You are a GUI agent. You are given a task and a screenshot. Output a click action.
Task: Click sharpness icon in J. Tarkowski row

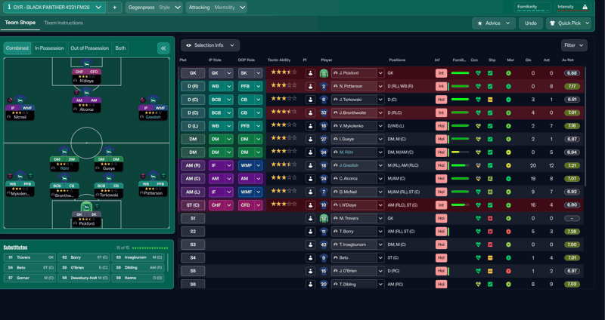(490, 100)
